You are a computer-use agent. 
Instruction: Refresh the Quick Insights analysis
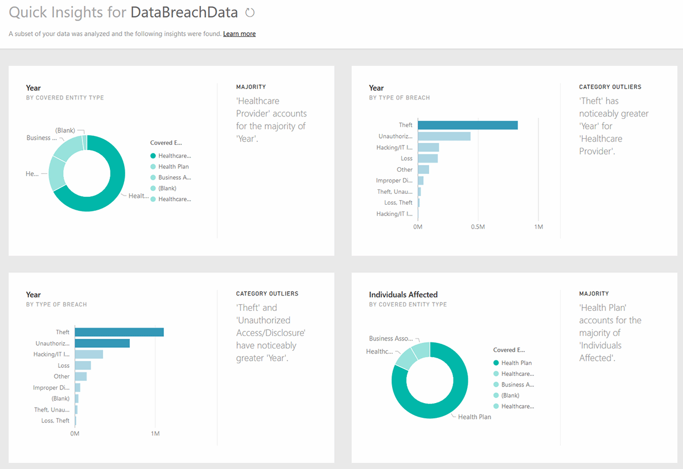(249, 12)
